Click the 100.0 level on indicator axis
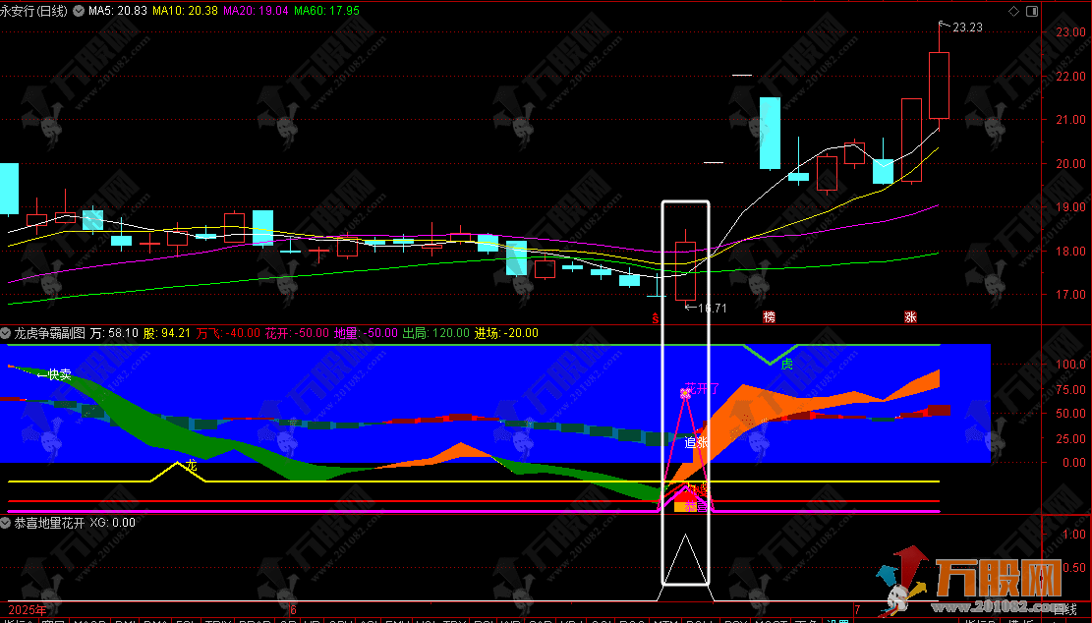 [1070, 364]
